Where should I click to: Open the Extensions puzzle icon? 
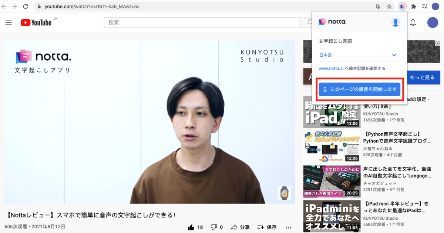pos(414,6)
